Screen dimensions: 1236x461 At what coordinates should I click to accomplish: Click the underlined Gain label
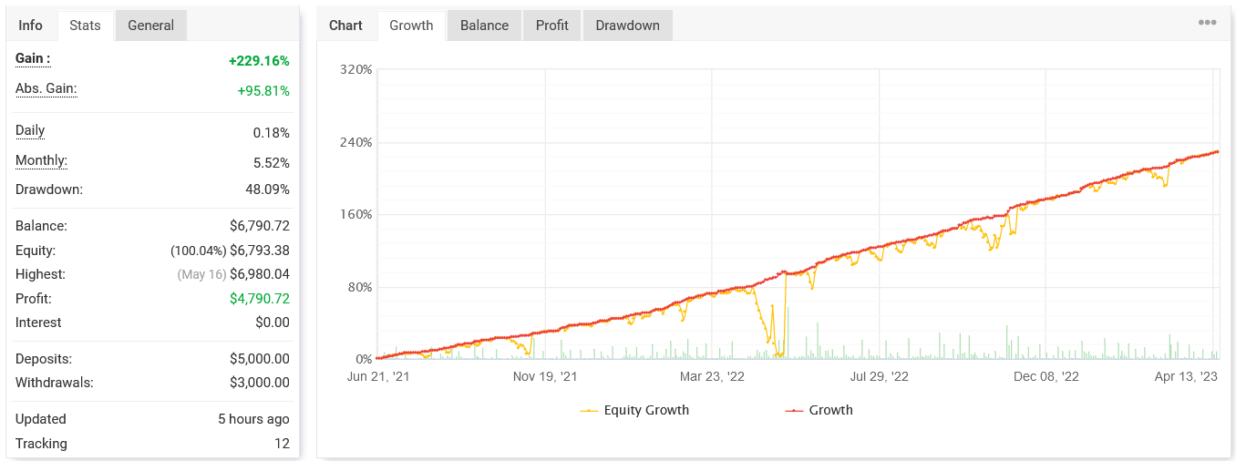33,58
